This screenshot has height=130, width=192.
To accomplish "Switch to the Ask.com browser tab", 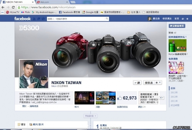I will click(x=52, y=2).
